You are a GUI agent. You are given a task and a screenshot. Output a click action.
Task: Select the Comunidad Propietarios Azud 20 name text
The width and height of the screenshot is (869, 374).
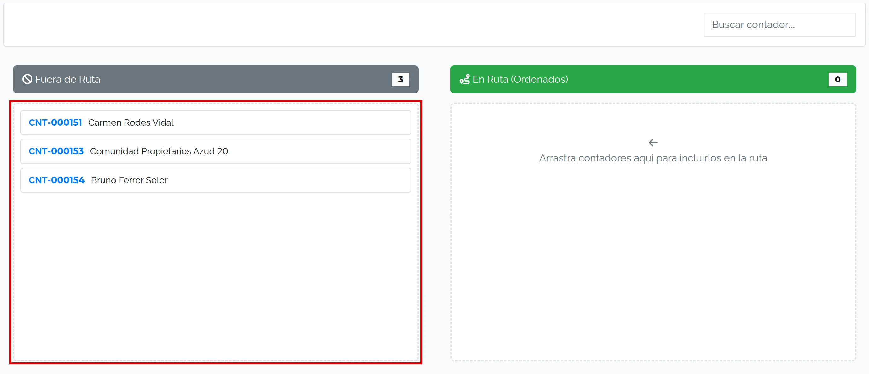pos(159,151)
